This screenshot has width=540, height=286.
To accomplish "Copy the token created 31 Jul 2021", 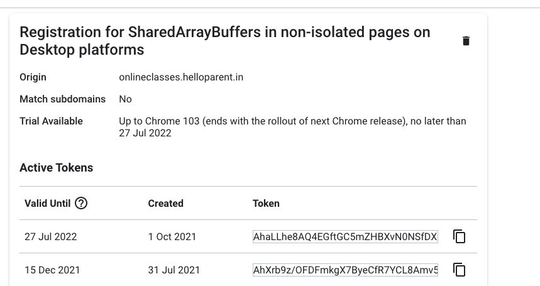I will [460, 270].
